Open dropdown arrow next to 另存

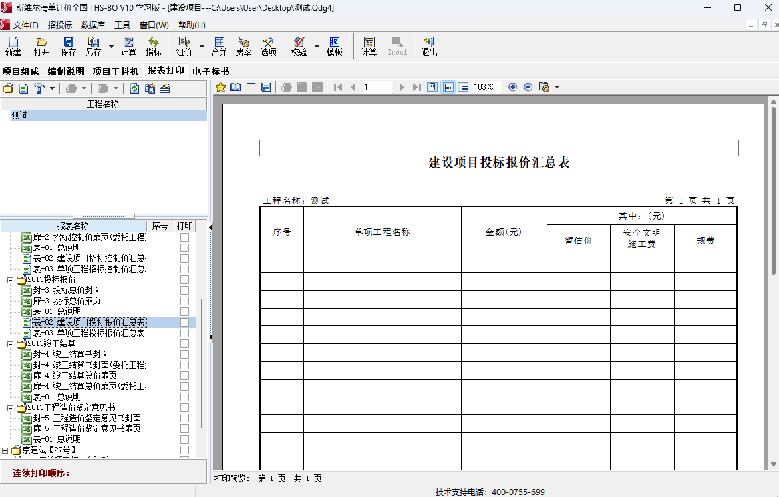tap(111, 47)
